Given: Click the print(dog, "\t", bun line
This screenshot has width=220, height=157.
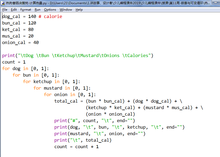Looking at the screenshot, I should click(120, 127).
